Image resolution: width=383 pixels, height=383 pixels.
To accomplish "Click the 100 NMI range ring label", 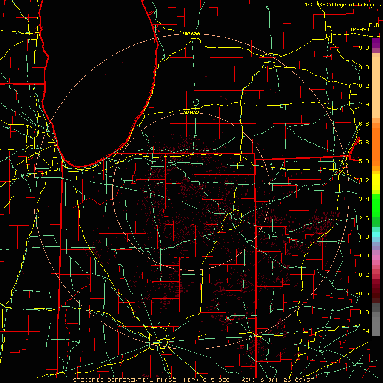I will [191, 34].
